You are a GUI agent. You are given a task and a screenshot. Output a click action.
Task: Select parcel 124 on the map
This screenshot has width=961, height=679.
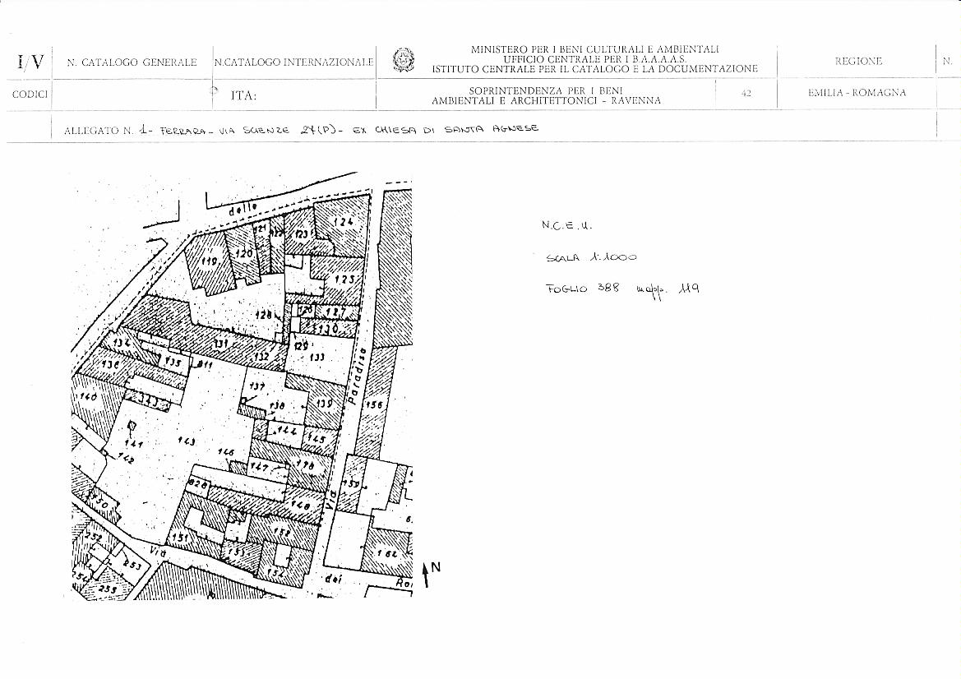343,221
